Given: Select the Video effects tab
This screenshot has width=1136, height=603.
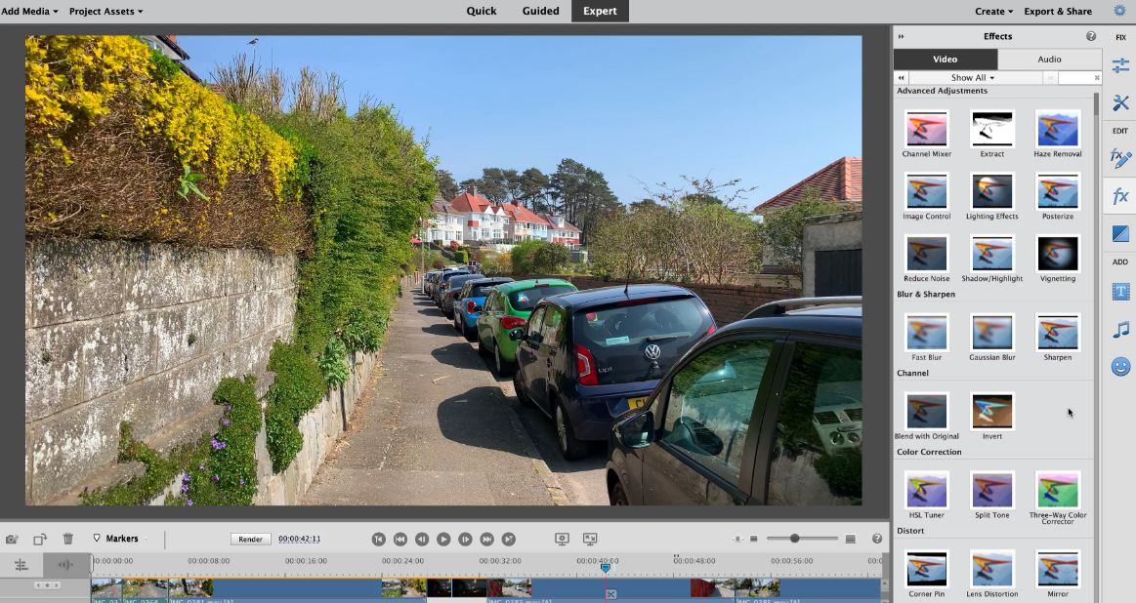Looking at the screenshot, I should tap(945, 60).
